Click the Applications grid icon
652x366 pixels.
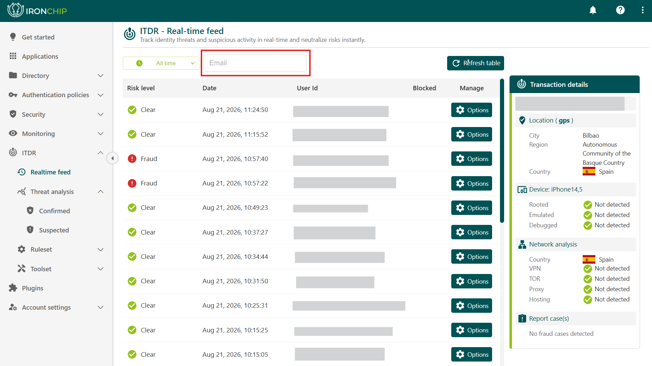point(13,56)
